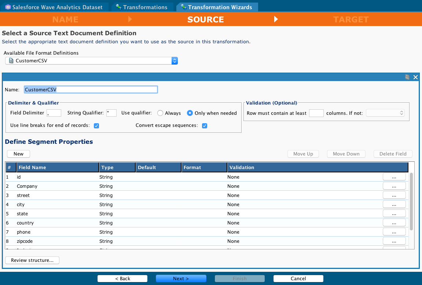Screen dimensions: 422x285
Task: Click the Review structure... button
Action: (x=32, y=260)
